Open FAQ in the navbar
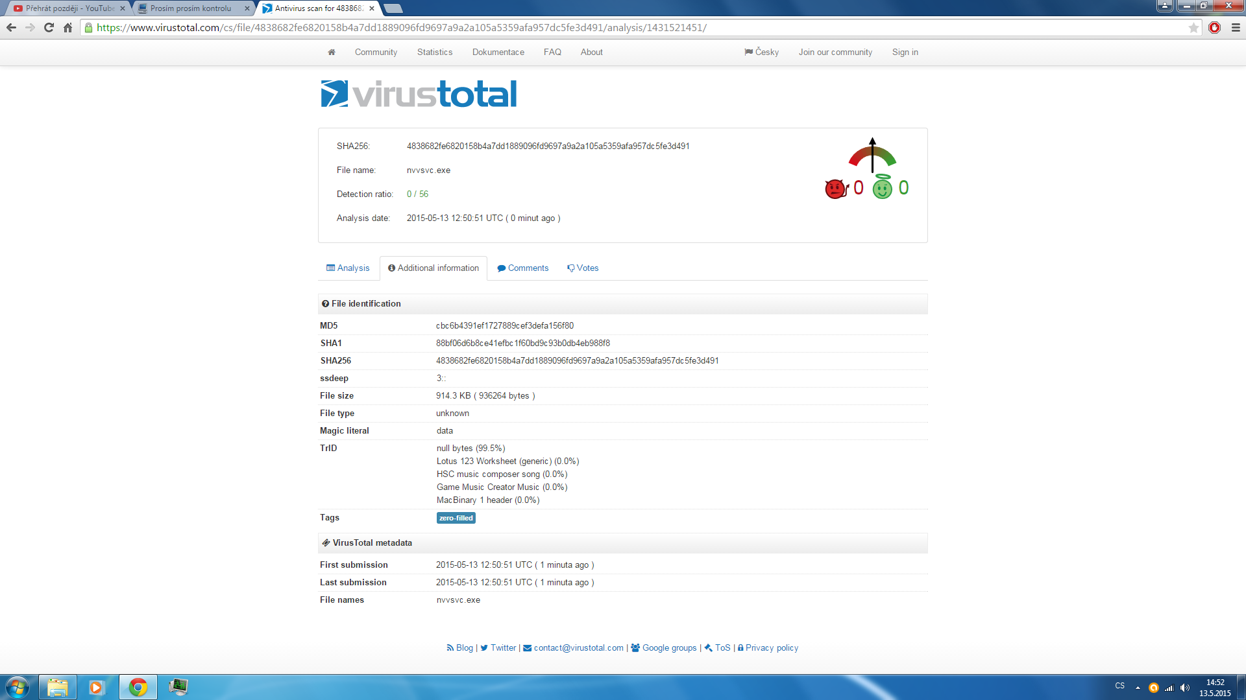This screenshot has width=1246, height=700. click(552, 52)
